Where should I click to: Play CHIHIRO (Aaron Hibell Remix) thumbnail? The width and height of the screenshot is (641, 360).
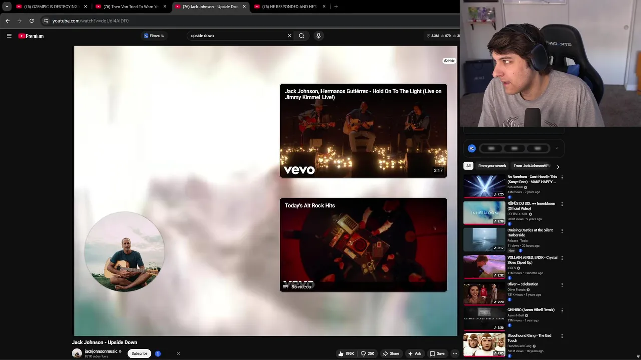484,319
